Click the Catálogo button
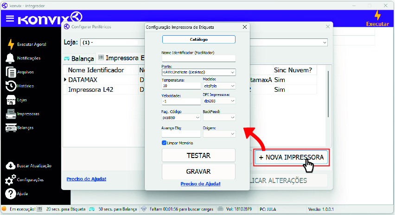The width and height of the screenshot is (395, 215). (x=198, y=39)
